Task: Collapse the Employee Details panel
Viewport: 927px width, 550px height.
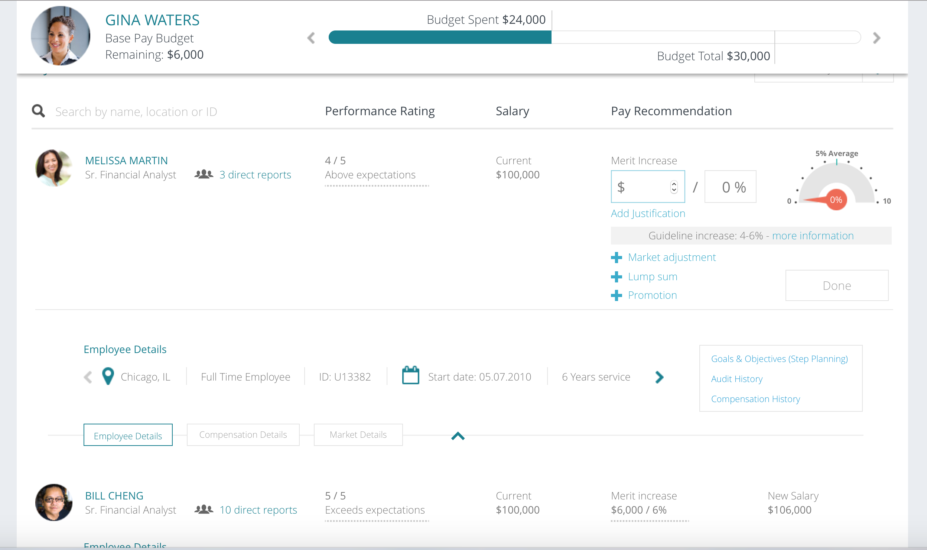Action: point(458,436)
